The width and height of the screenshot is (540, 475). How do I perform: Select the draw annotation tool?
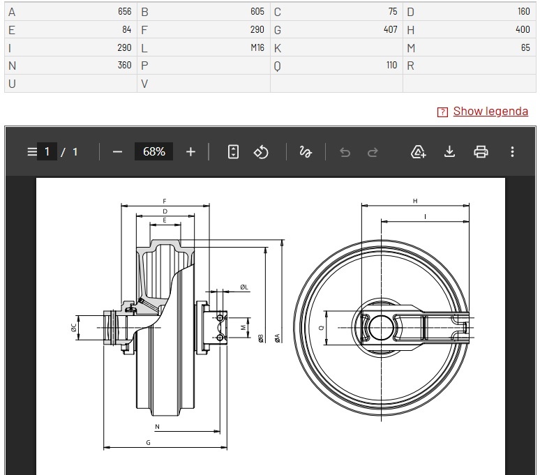click(x=305, y=151)
